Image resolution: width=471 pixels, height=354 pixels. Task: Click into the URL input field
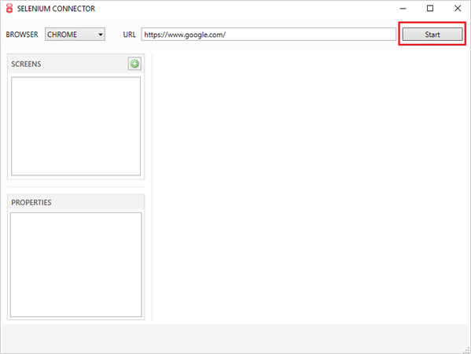pyautogui.click(x=269, y=35)
